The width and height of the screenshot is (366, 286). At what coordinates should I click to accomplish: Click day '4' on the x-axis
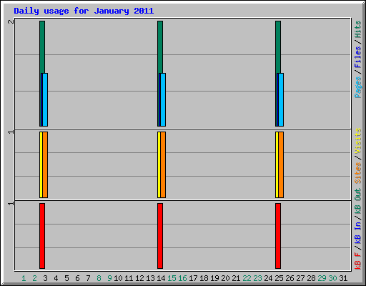(56, 278)
